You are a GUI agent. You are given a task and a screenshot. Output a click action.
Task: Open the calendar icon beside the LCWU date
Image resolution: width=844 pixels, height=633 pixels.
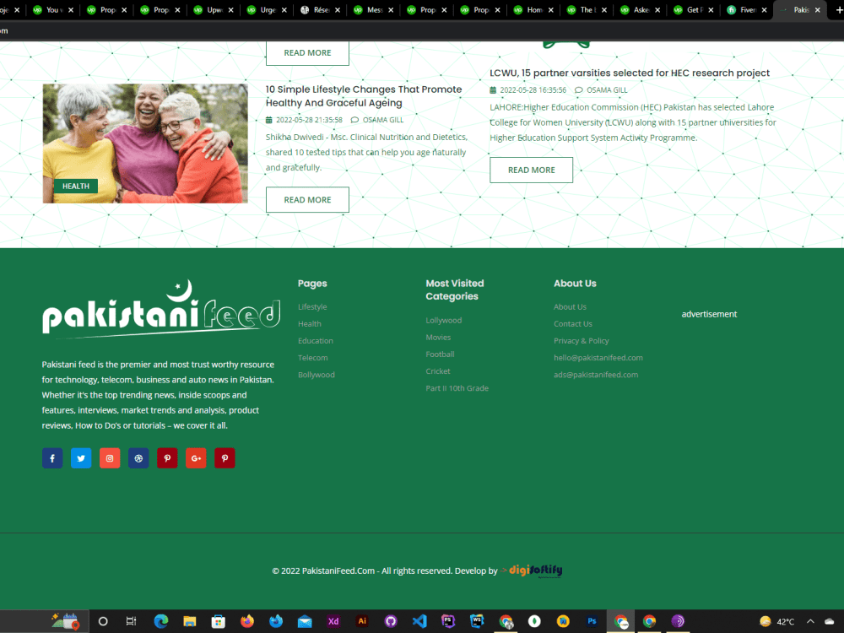click(494, 89)
